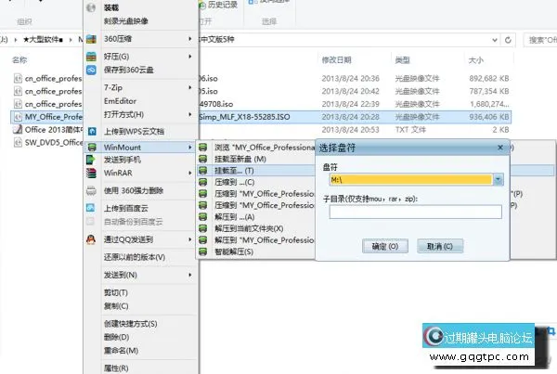Click the icon beside 解压到当前文件夹(X)

pyautogui.click(x=202, y=228)
